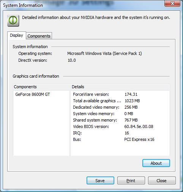Viewport: 183px width, 192px height.
Task: Select the Shared system memory row
Action: click(120, 120)
